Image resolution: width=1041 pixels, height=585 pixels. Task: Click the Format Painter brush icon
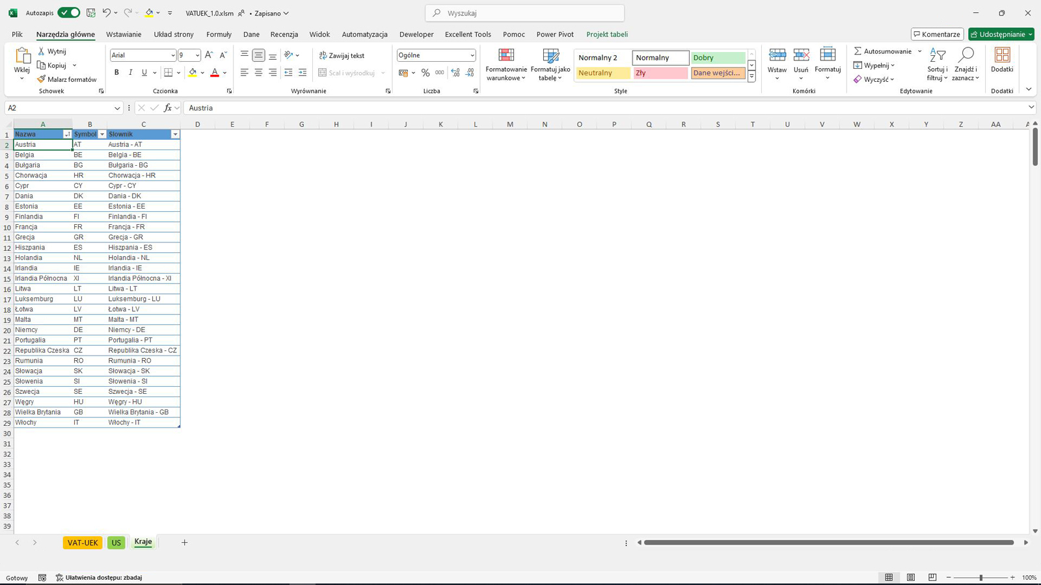click(x=42, y=79)
